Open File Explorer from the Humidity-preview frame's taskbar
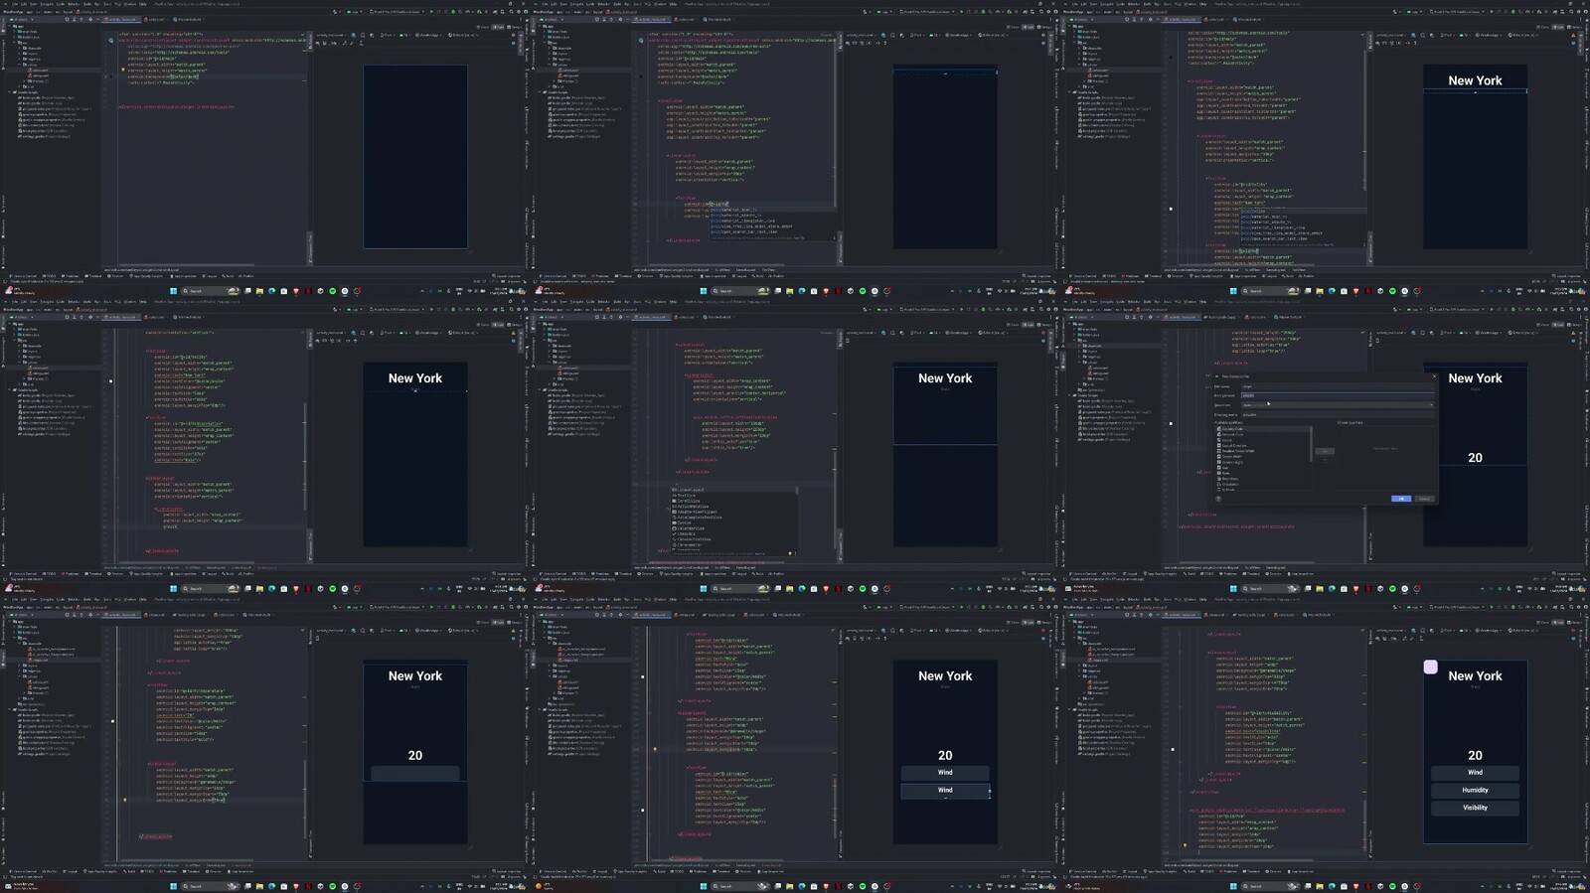 coord(1320,886)
